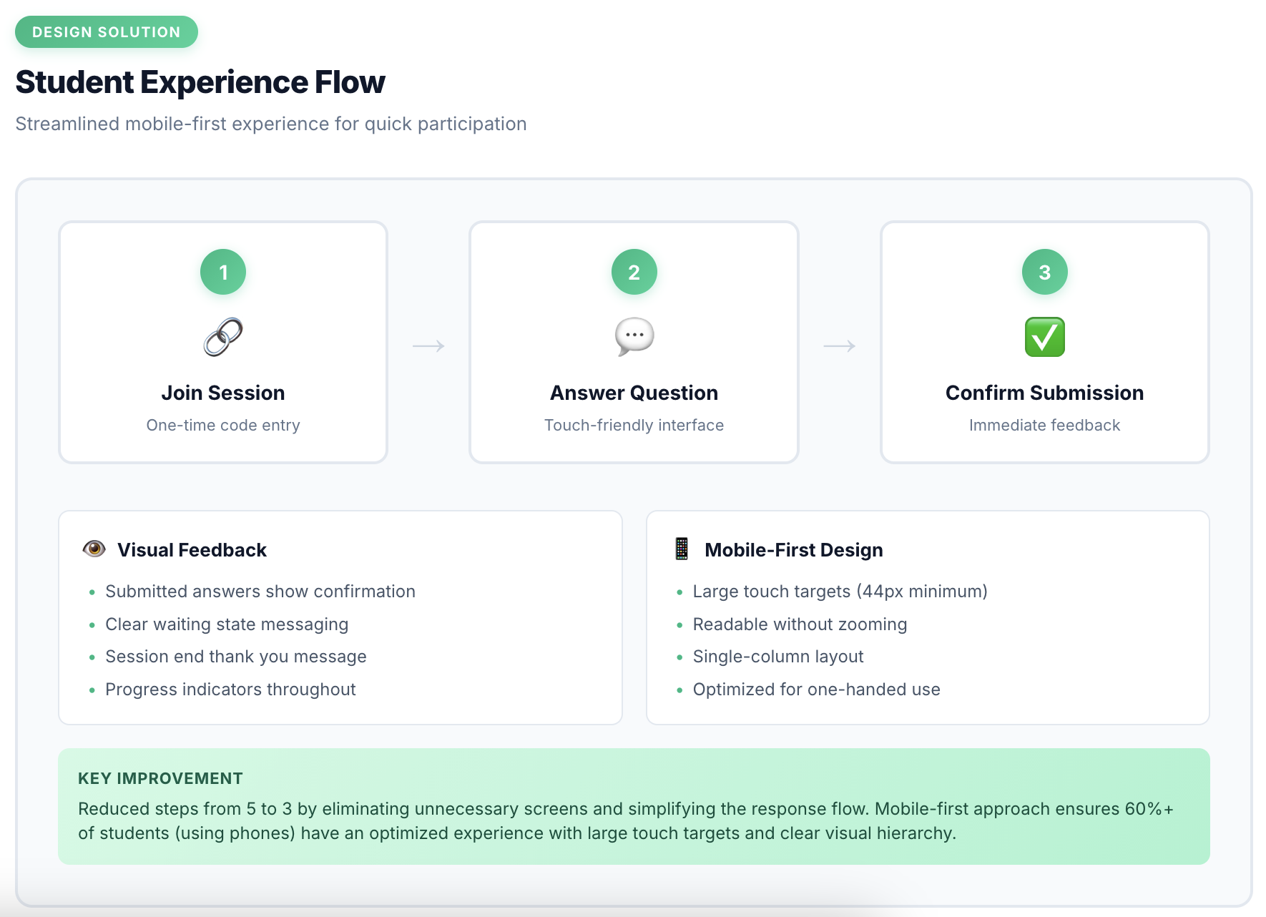Viewport: 1266px width, 917px height.
Task: Click the eye icon beside Visual Feedback
Action: pyautogui.click(x=94, y=549)
